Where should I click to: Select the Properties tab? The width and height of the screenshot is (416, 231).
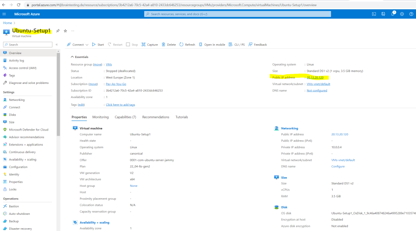(79, 117)
